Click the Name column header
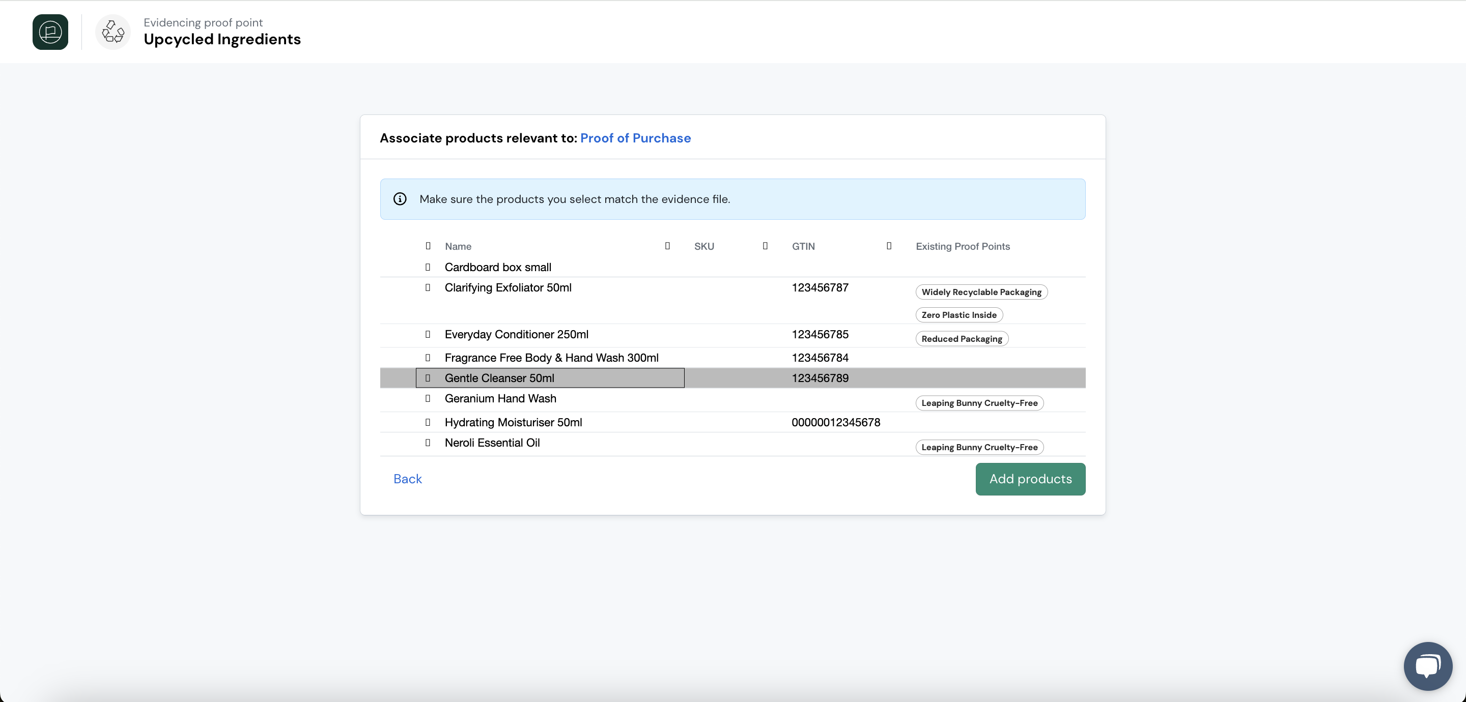 point(458,246)
